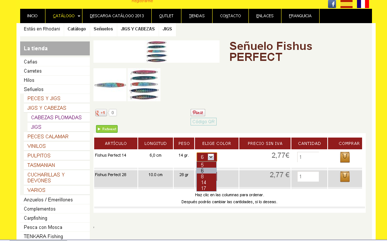The image size is (387, 241).
Task: Open DESCARGA CATÁLOGO 2013 menu item
Action: point(117,16)
